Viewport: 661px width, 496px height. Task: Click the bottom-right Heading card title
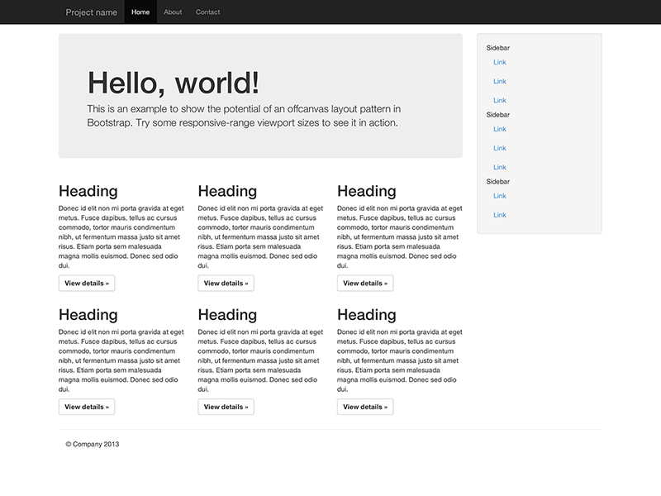point(365,314)
